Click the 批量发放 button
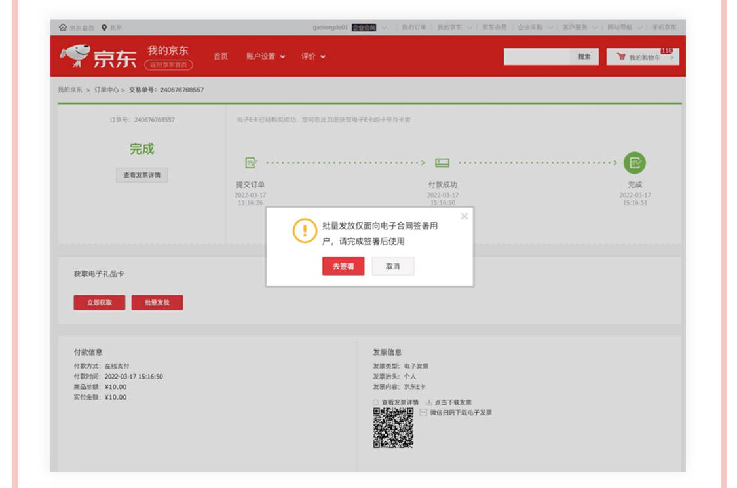The height and width of the screenshot is (488, 737). [x=157, y=303]
